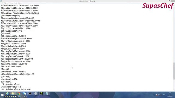Open the Правка (Edit) menu
175x98 pixels.
[x=6, y=3]
